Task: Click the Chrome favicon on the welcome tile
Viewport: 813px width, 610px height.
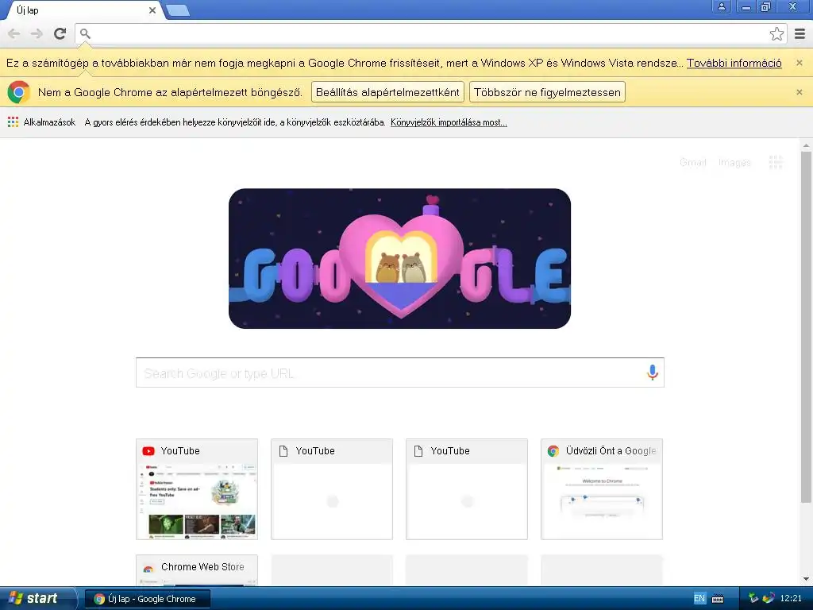Action: tap(553, 451)
